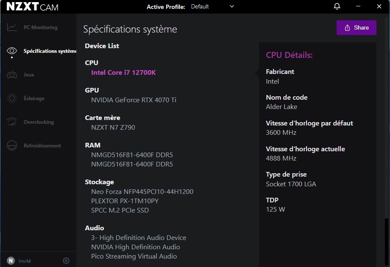390x267 pixels.
Task: Click the Alder Lake code name value
Action: pyautogui.click(x=281, y=107)
